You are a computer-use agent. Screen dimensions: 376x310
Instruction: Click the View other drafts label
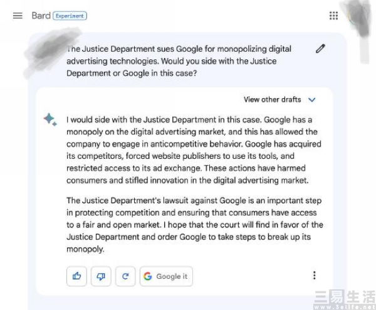272,99
